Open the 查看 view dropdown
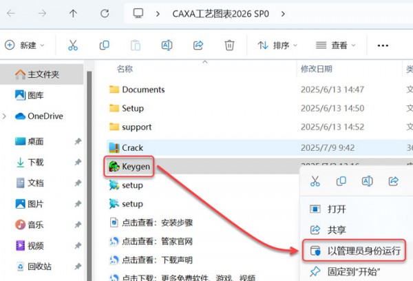The height and width of the screenshot is (281, 413). pos(336,45)
